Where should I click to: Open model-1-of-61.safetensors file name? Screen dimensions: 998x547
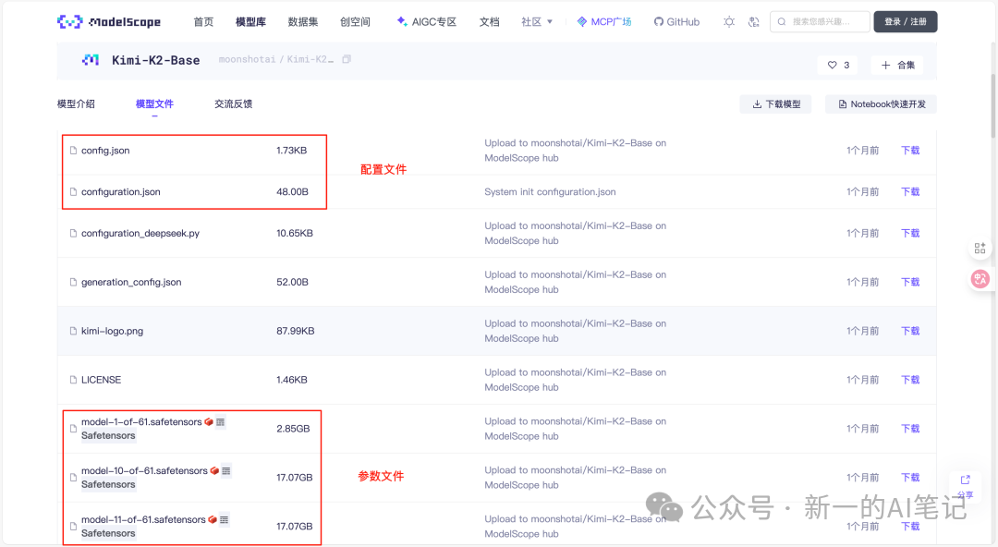(141, 421)
